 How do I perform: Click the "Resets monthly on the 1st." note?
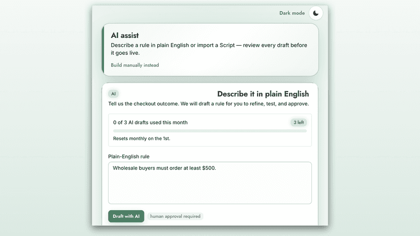[x=142, y=138]
